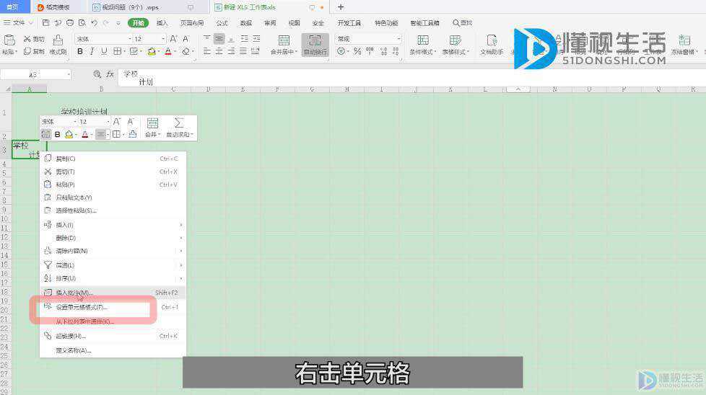Switch to the Developer Tools (开发工具) tab

point(349,22)
